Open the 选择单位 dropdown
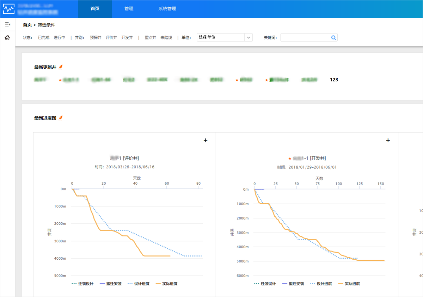Image resolution: width=423 pixels, height=297 pixels. (225, 37)
